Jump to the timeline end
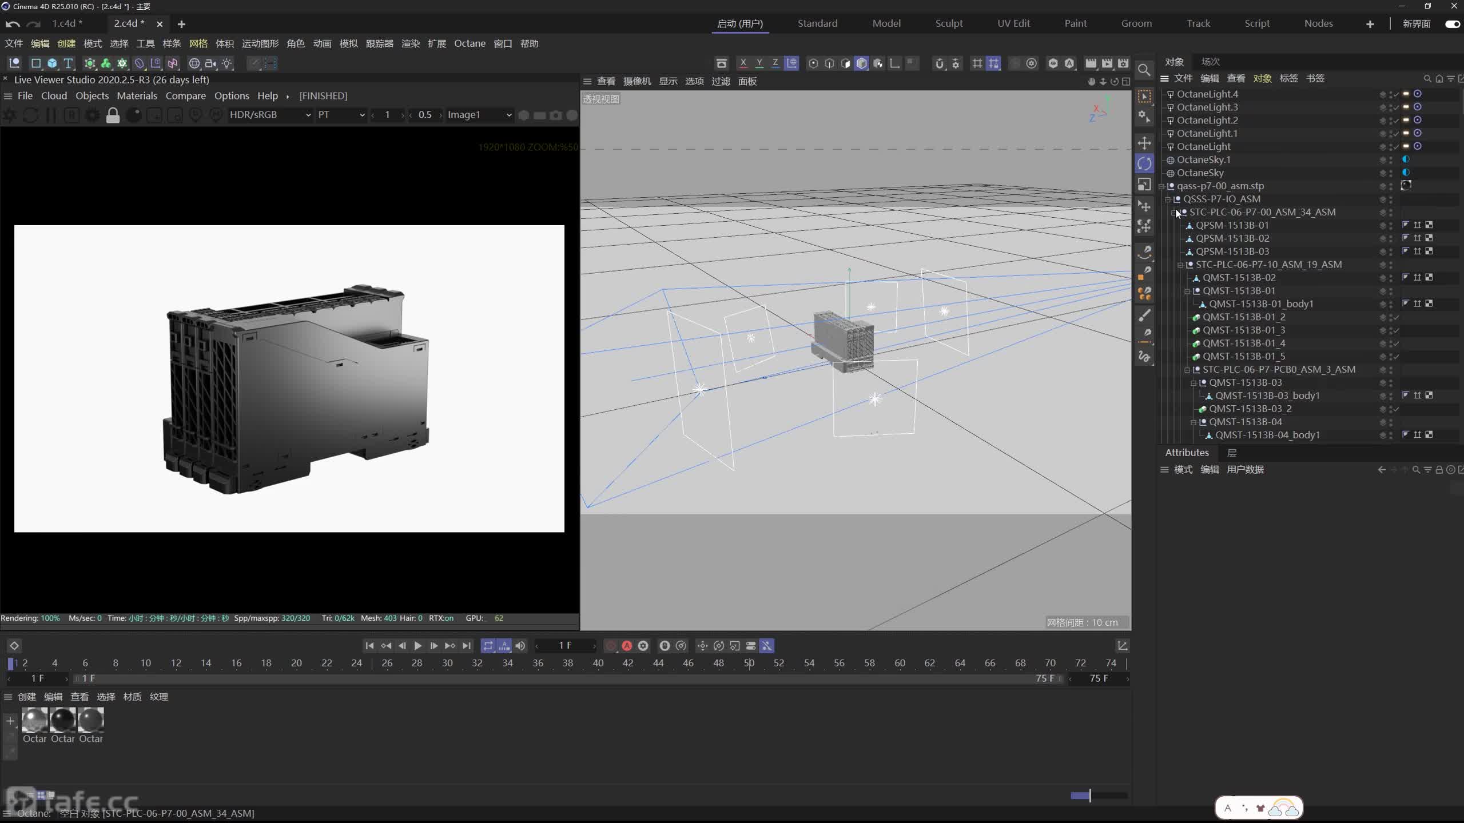Screen dimensions: 1464x823 click(x=467, y=646)
